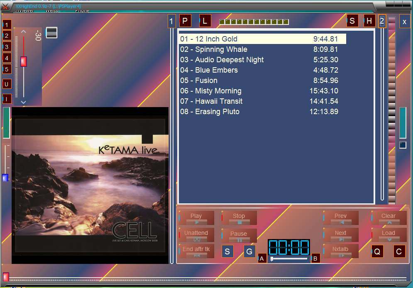Click left sidebar button 2
Screen dimensions: 413x288
tap(7, 36)
